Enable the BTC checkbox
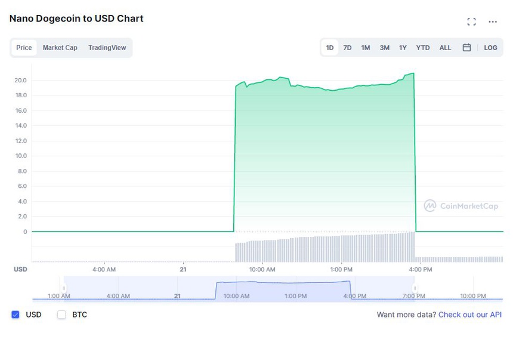The image size is (513, 339). click(61, 315)
